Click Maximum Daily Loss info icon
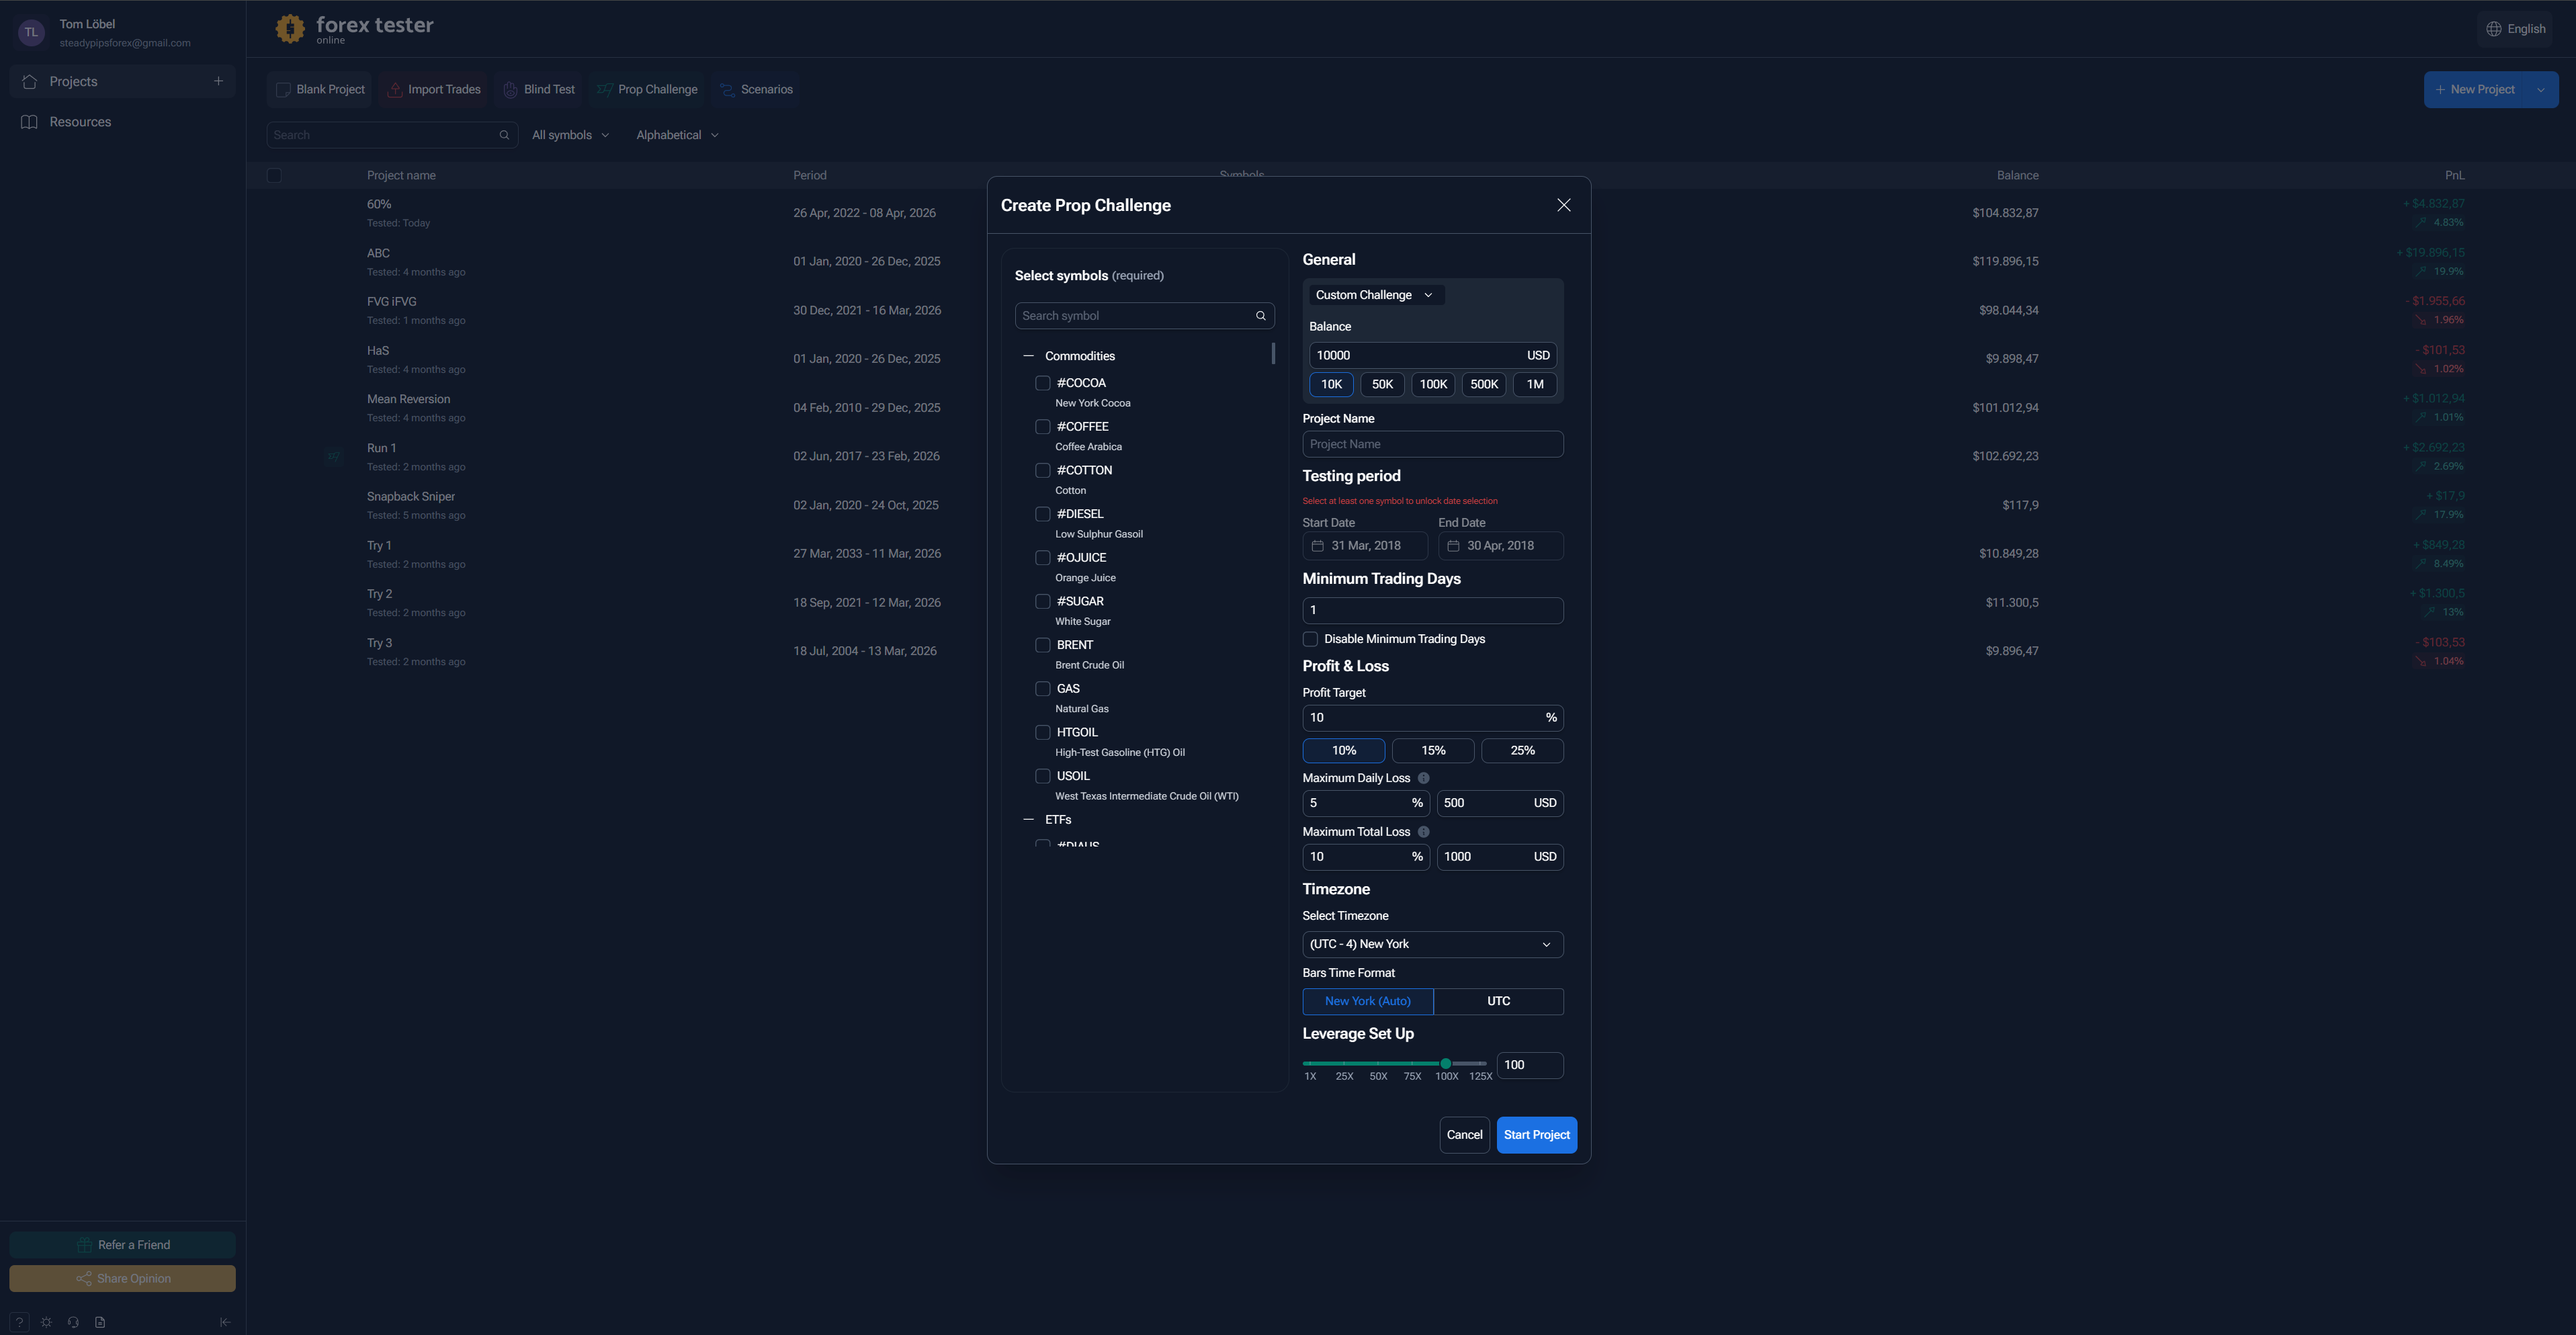This screenshot has width=2576, height=1335. (x=1424, y=778)
